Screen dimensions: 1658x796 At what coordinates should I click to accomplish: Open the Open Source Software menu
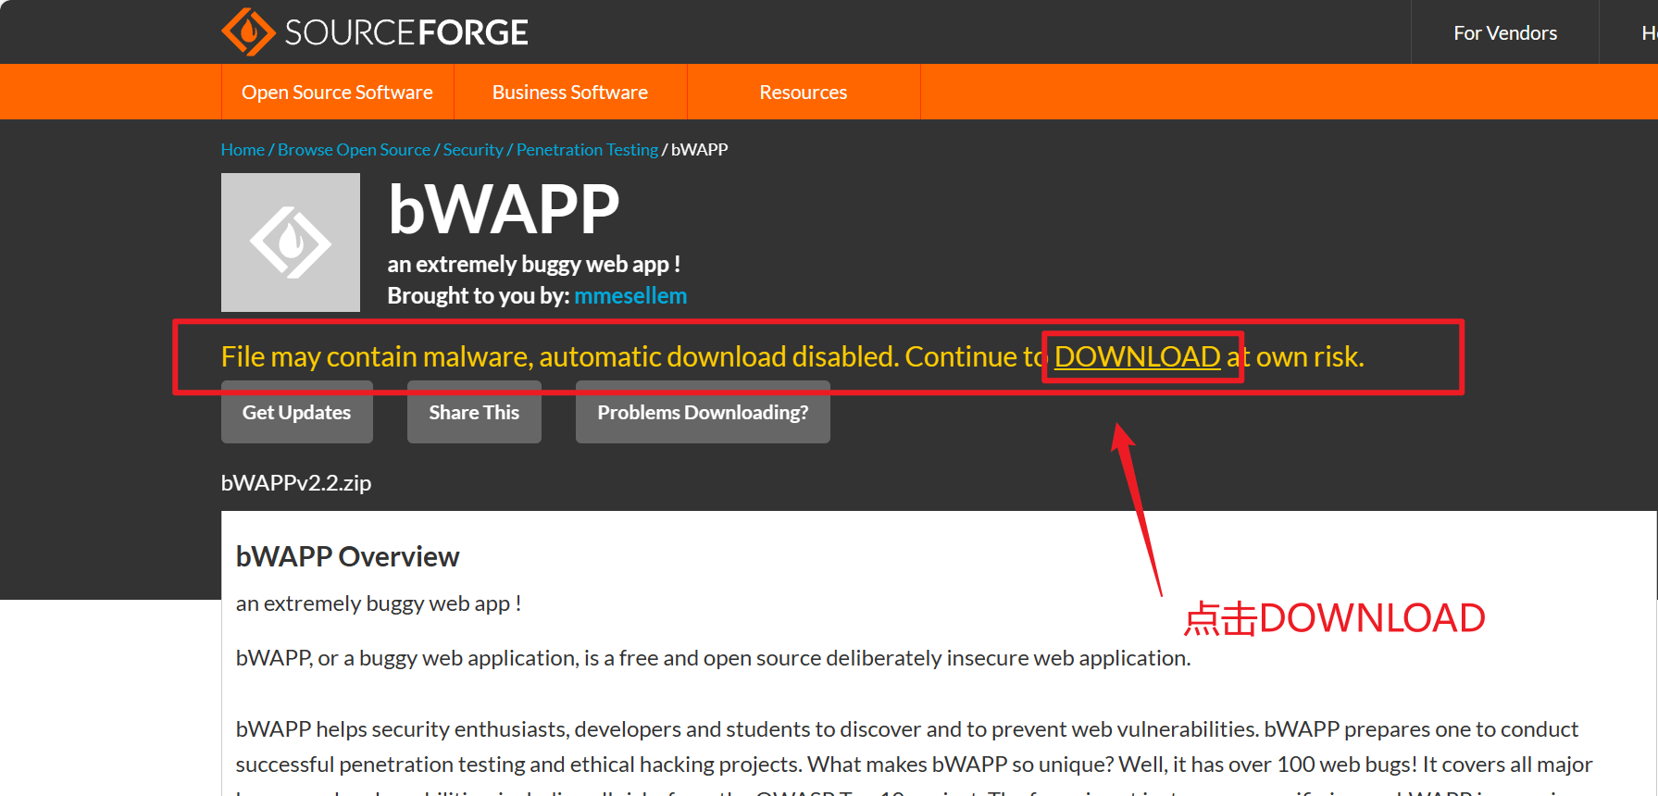pos(337,93)
